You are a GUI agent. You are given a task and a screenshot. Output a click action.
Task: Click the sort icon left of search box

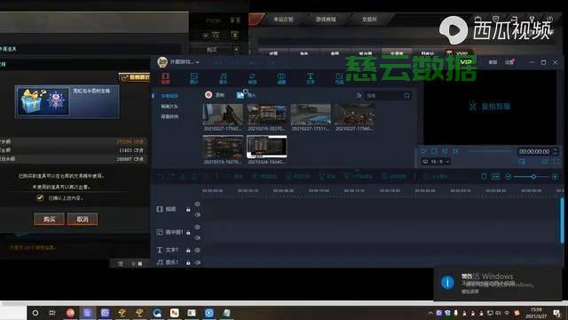pyautogui.click(x=359, y=95)
